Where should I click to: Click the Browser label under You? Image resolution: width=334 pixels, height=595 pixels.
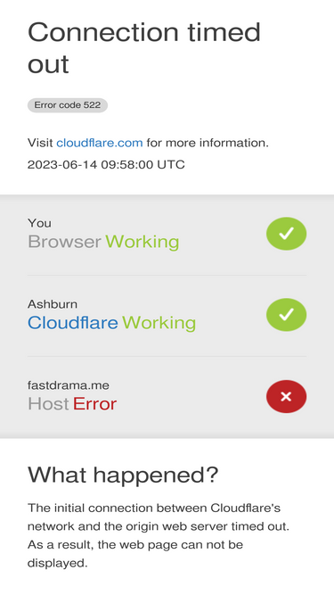[x=64, y=242]
